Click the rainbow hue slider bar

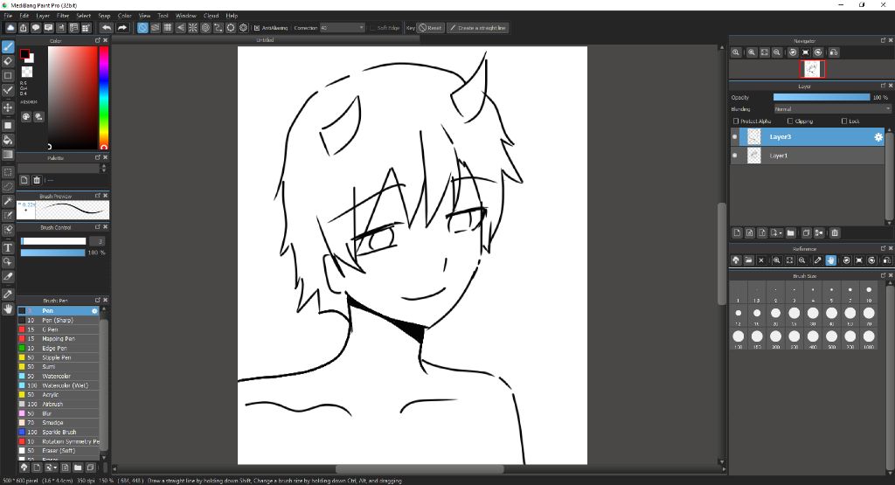104,98
